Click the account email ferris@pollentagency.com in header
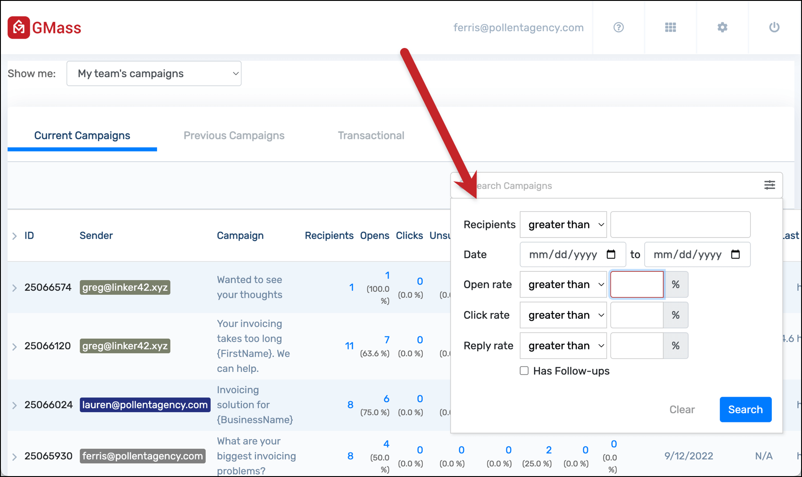The width and height of the screenshot is (802, 477). coord(518,28)
